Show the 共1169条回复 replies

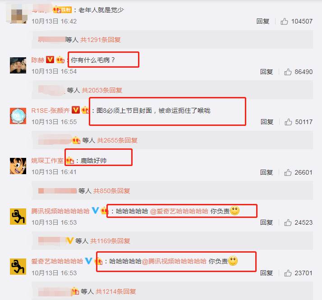point(110,241)
